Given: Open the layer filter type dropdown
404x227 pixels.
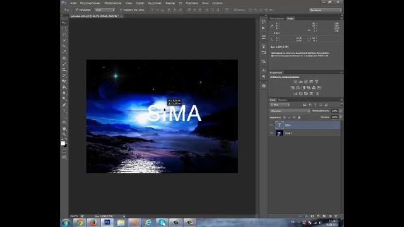Looking at the screenshot, I should [x=280, y=105].
